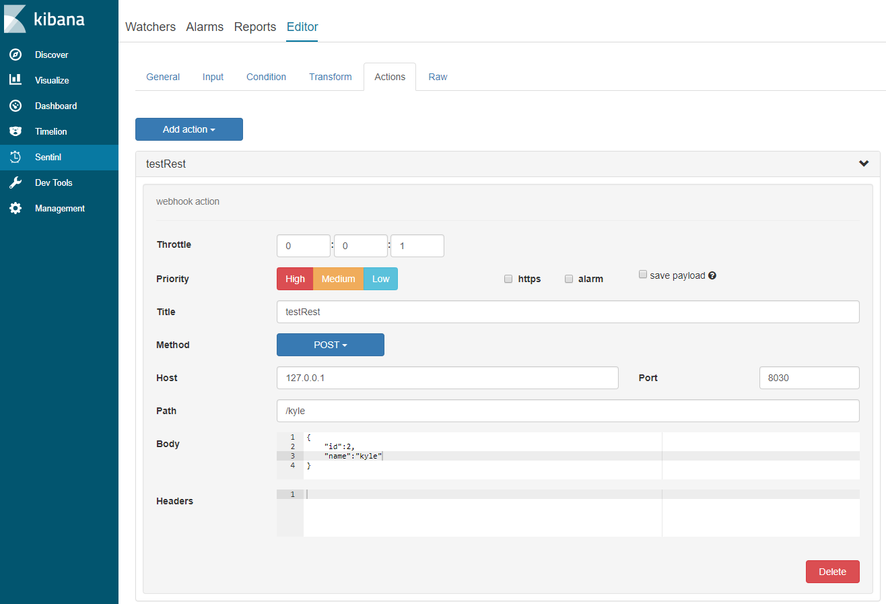
Task: Click Sentinl label in sidebar
Action: point(48,157)
